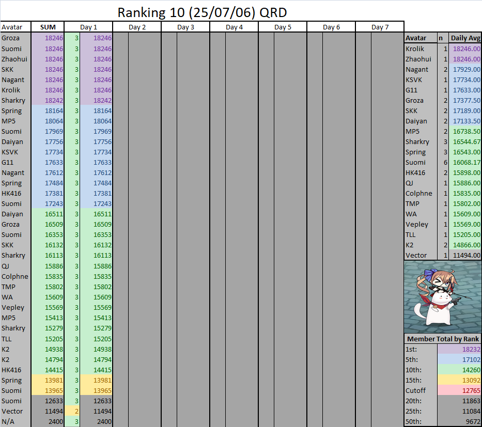Select the n value 6 beside Suomi

[x=443, y=162]
